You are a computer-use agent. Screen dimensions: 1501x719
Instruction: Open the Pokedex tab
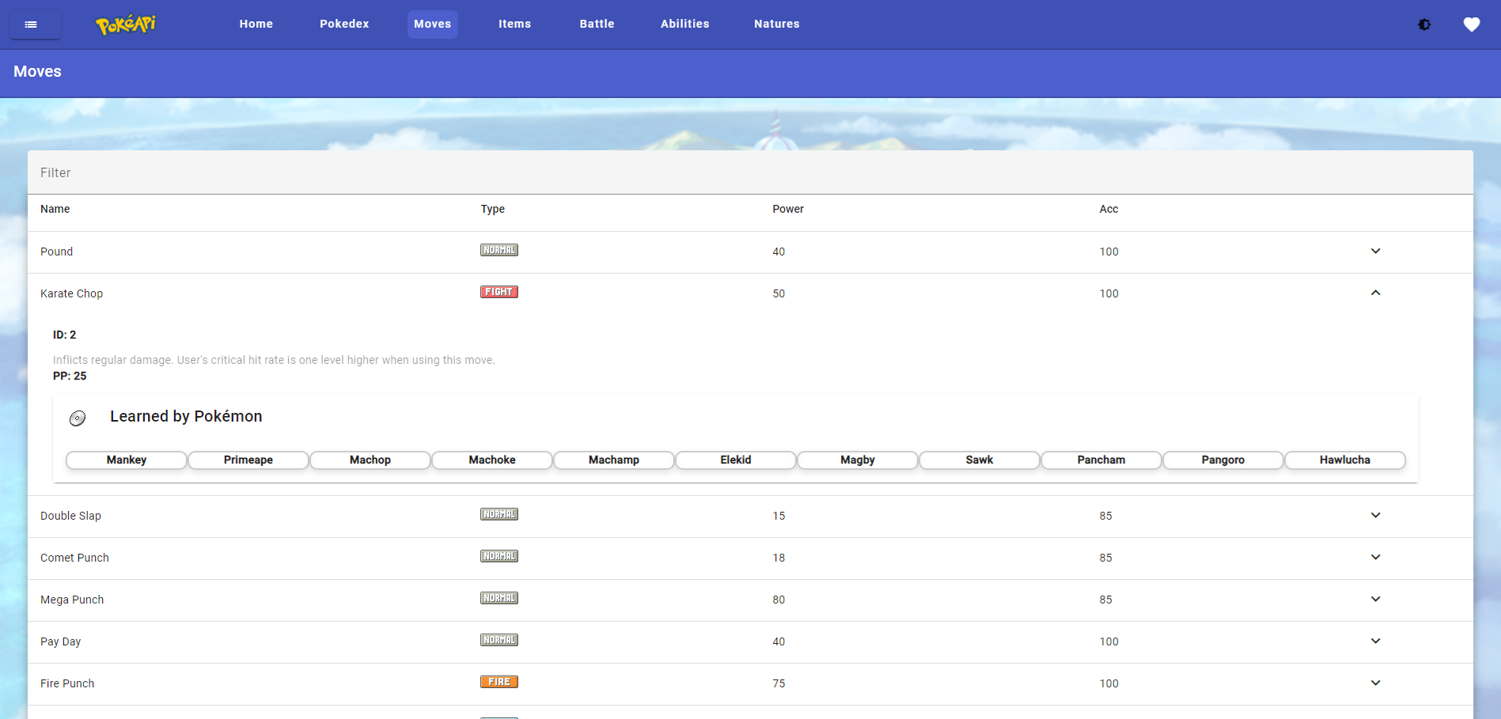pos(344,25)
